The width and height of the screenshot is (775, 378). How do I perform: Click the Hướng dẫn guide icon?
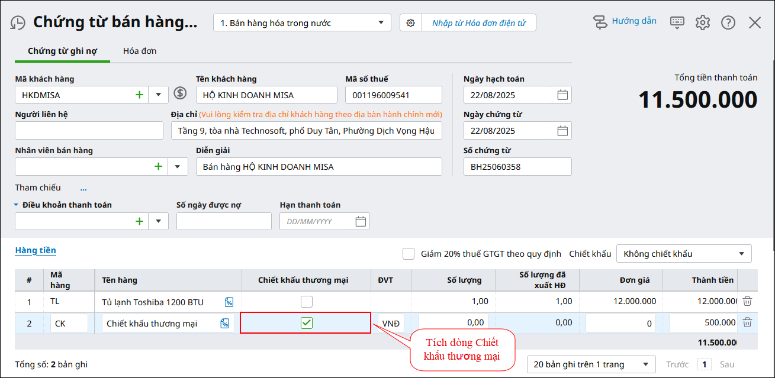600,22
